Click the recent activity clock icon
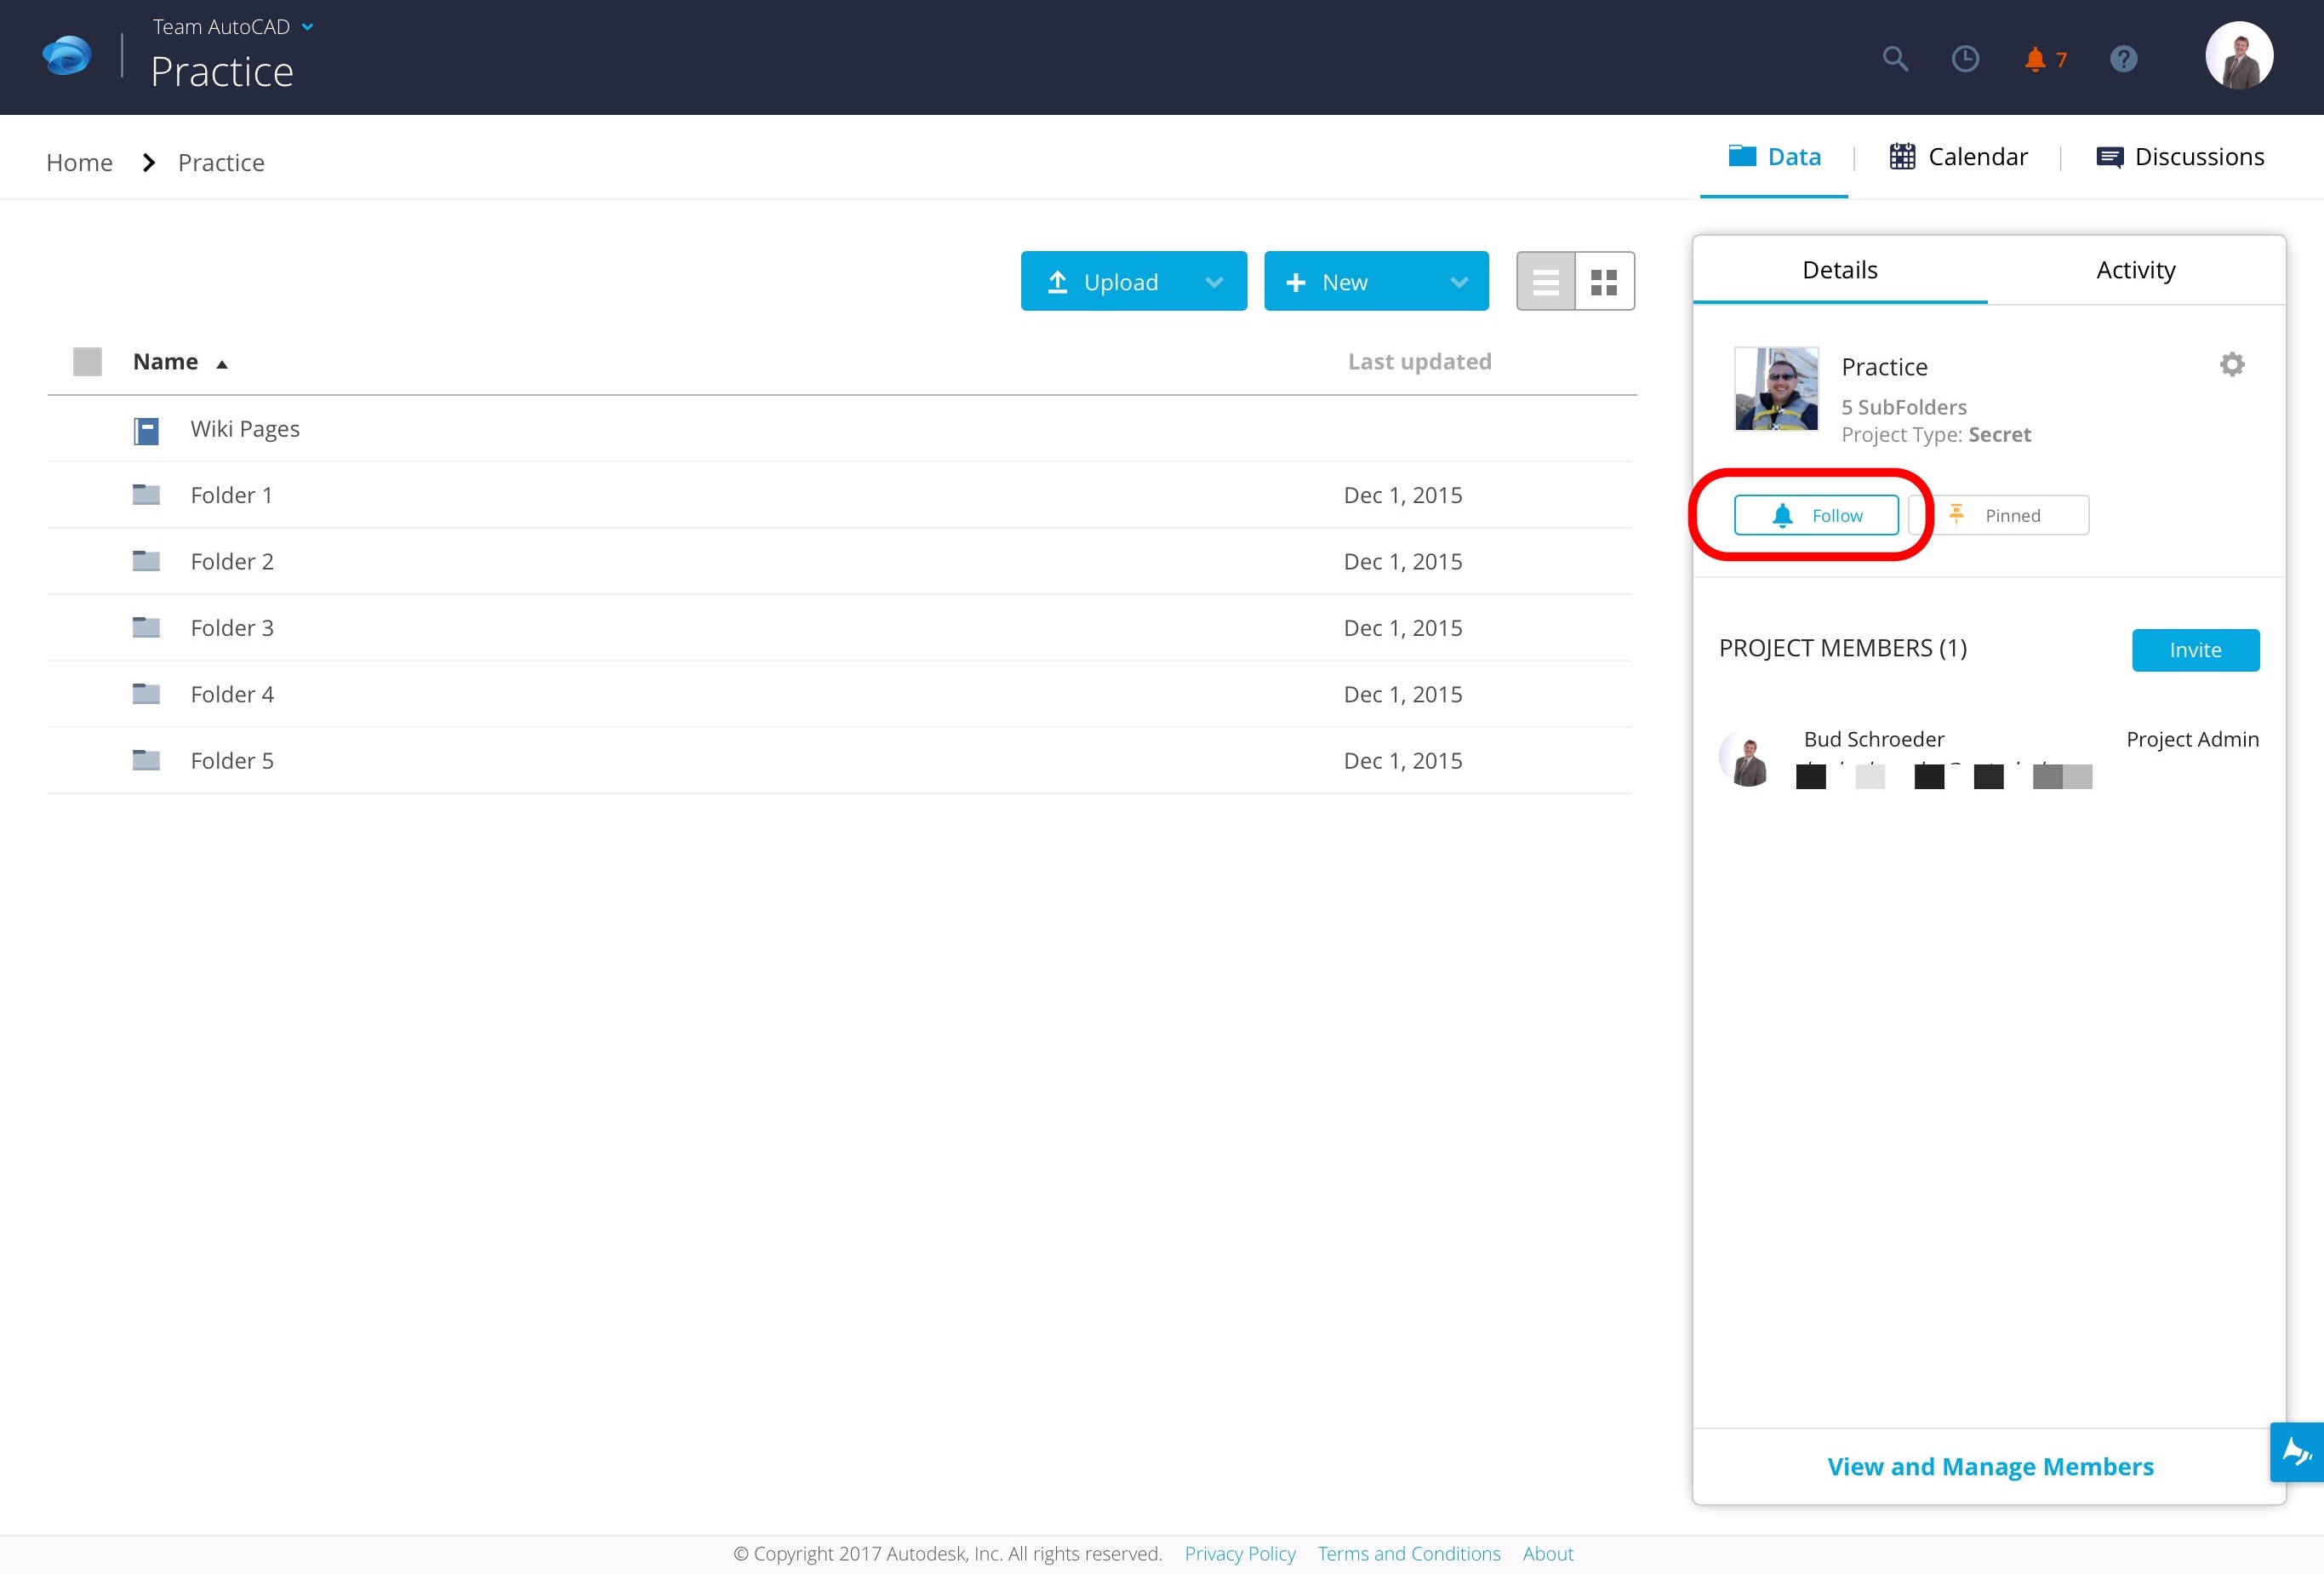2324x1574 pixels. click(x=1965, y=59)
